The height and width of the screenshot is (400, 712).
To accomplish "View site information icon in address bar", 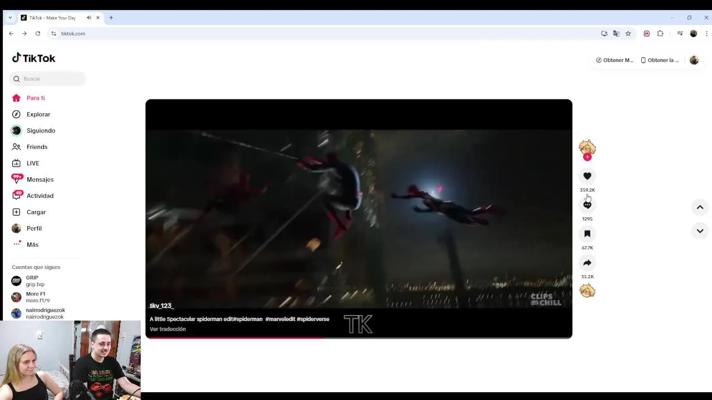I will click(53, 34).
